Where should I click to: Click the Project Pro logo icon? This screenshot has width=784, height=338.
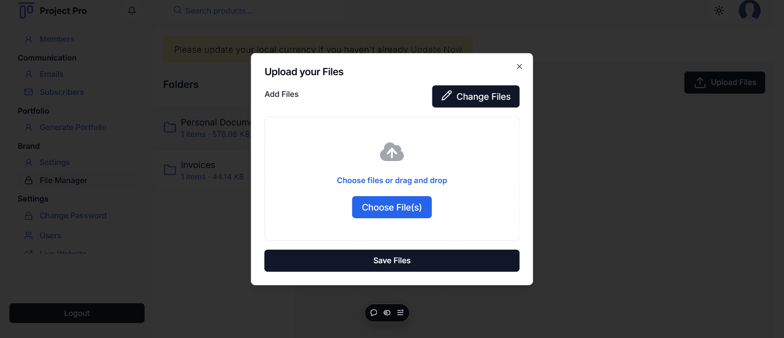pyautogui.click(x=26, y=10)
